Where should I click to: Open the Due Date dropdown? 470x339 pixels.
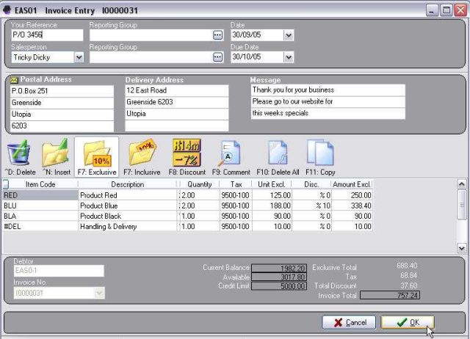tap(288, 57)
